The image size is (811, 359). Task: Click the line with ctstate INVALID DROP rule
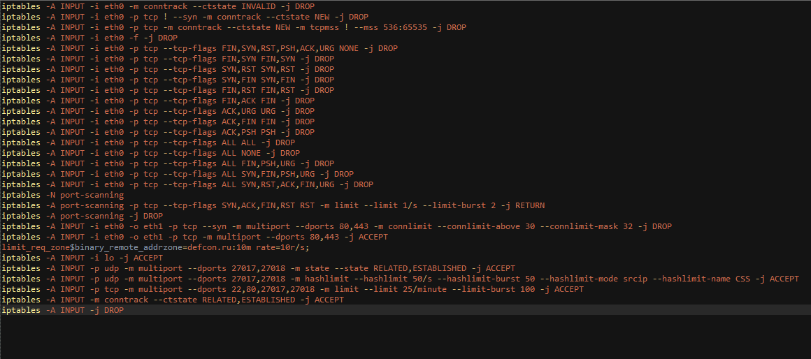point(166,6)
